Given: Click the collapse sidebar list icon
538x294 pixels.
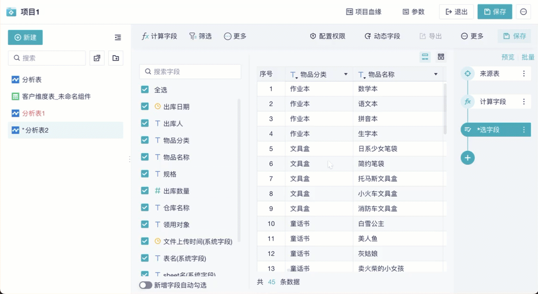Looking at the screenshot, I should tap(118, 37).
